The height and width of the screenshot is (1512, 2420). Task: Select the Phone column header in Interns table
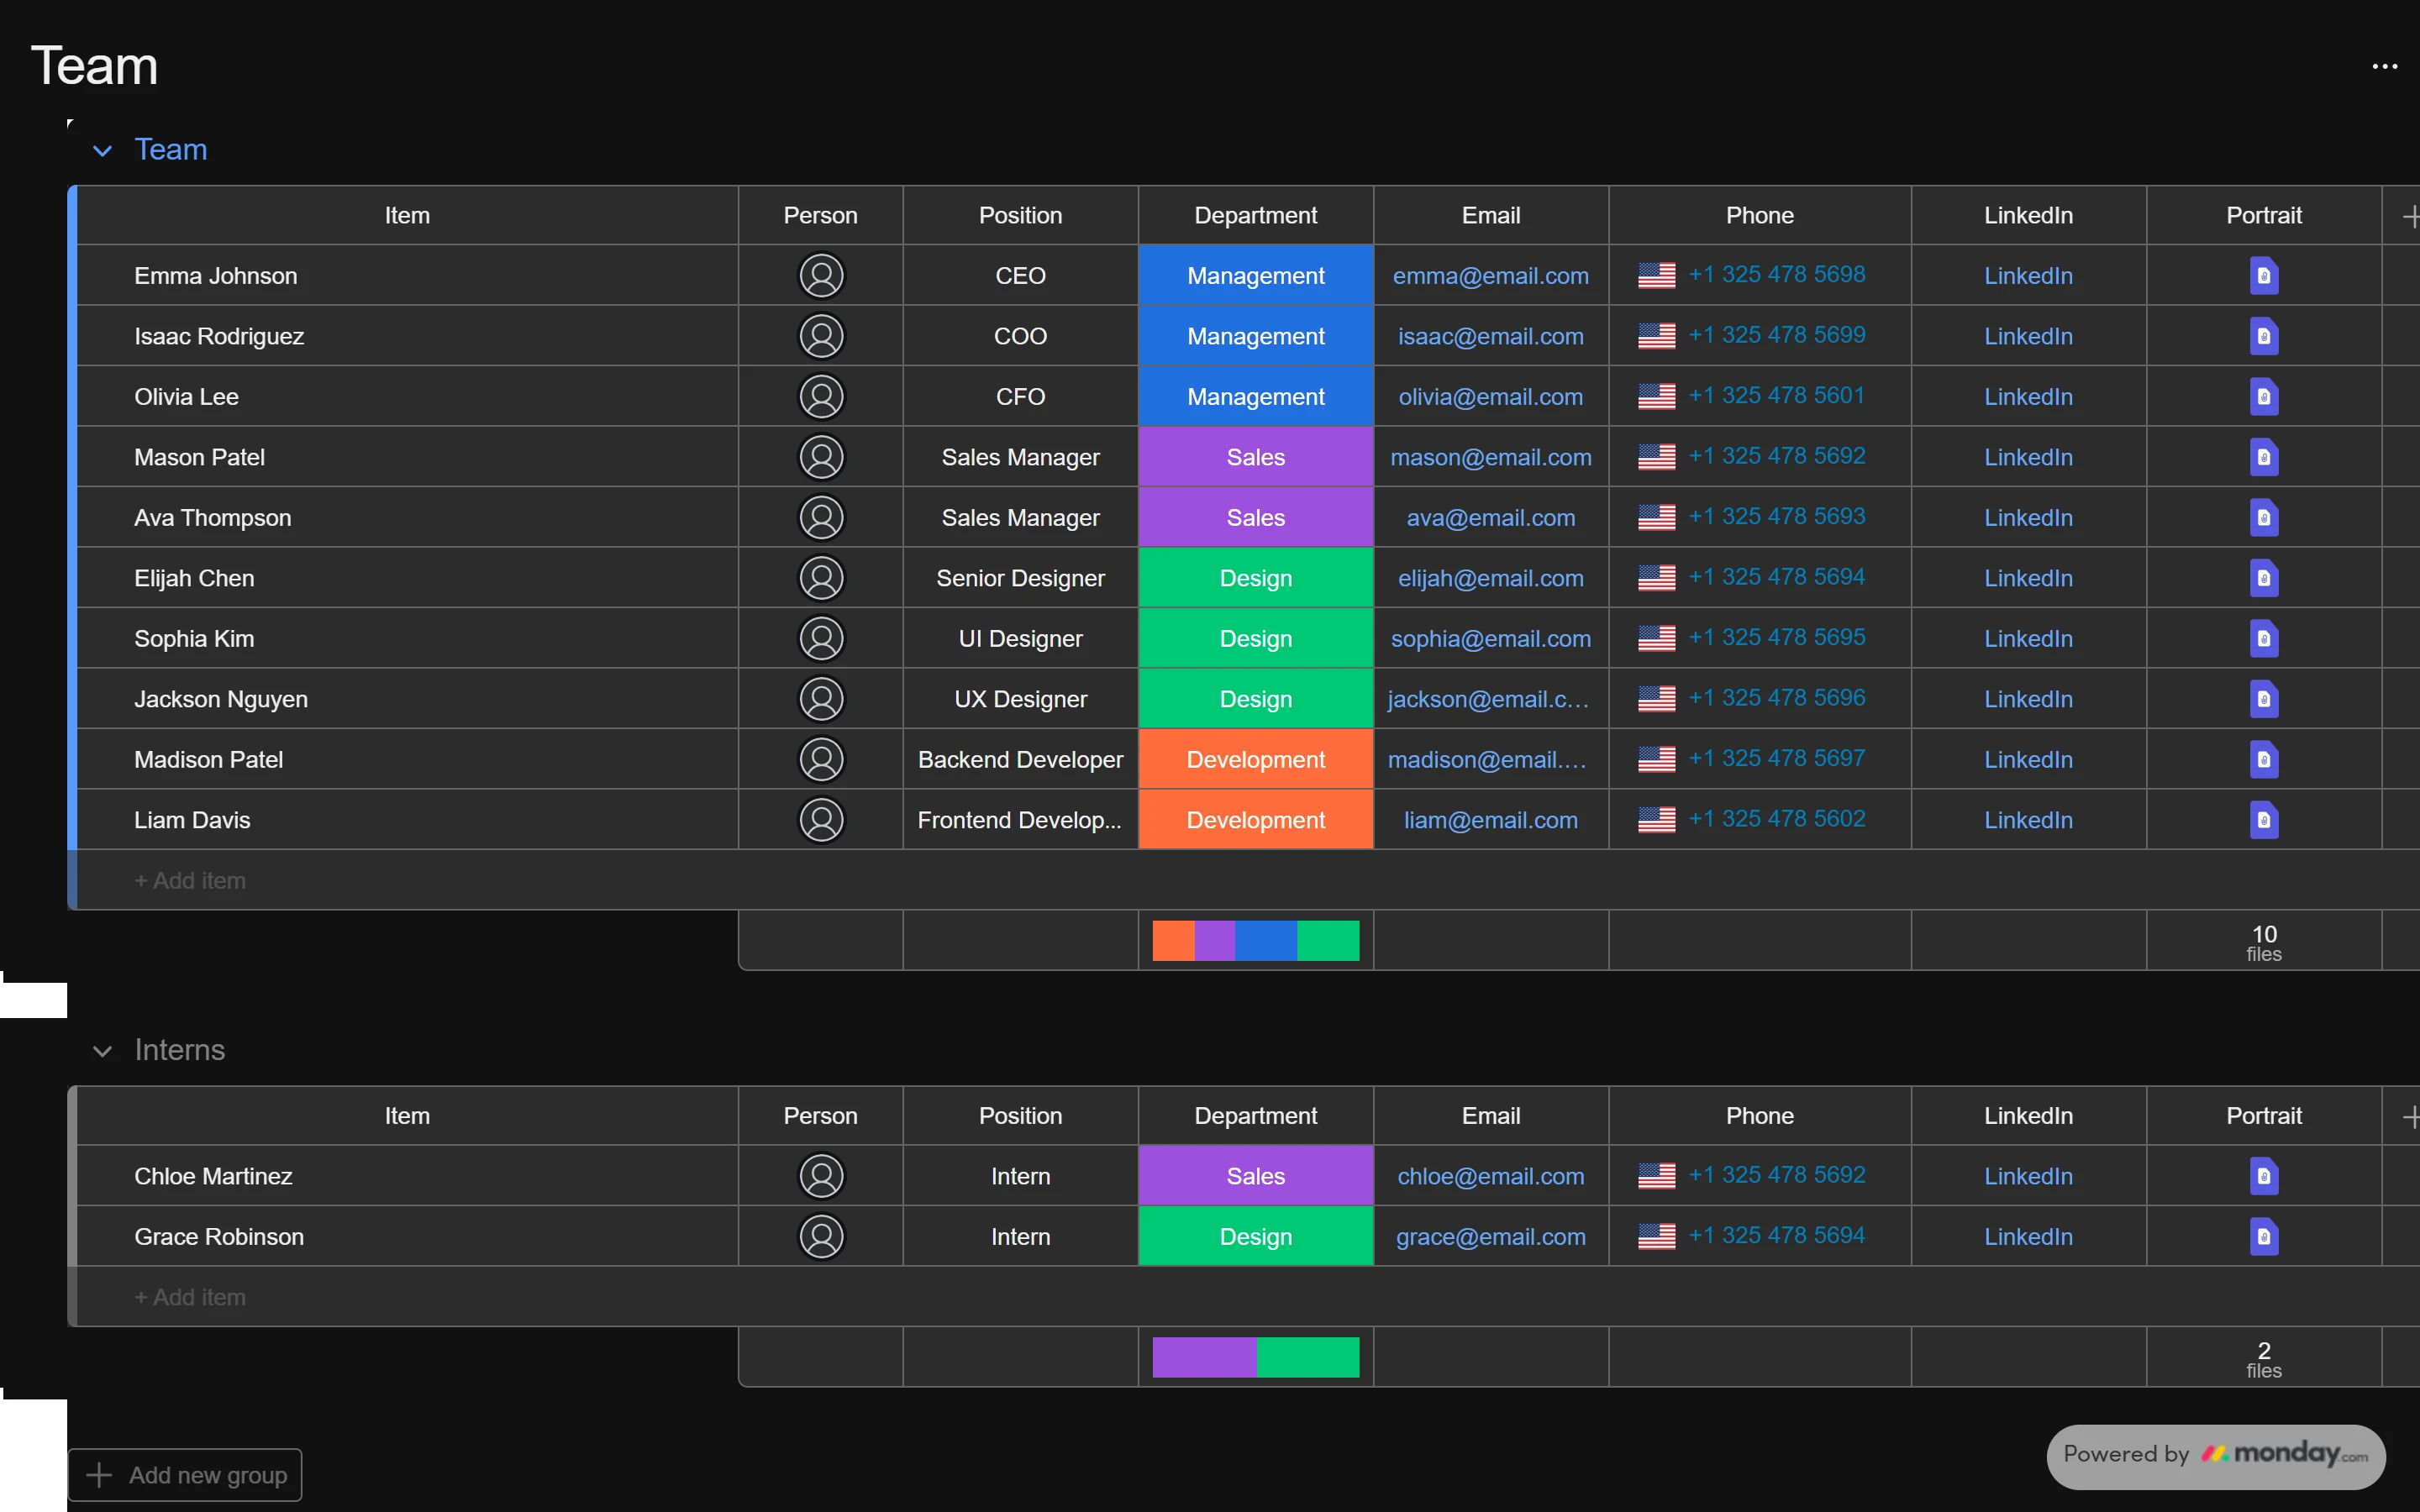click(1759, 1116)
